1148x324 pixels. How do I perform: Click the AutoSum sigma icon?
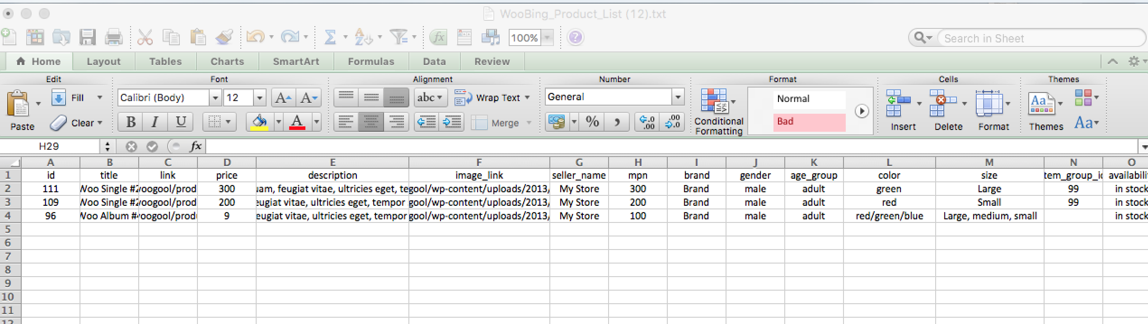330,37
